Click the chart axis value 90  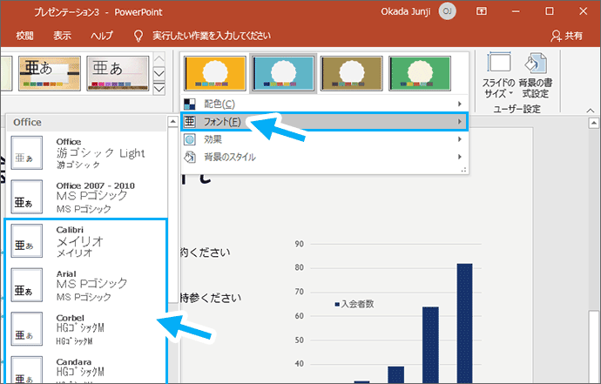(x=300, y=244)
